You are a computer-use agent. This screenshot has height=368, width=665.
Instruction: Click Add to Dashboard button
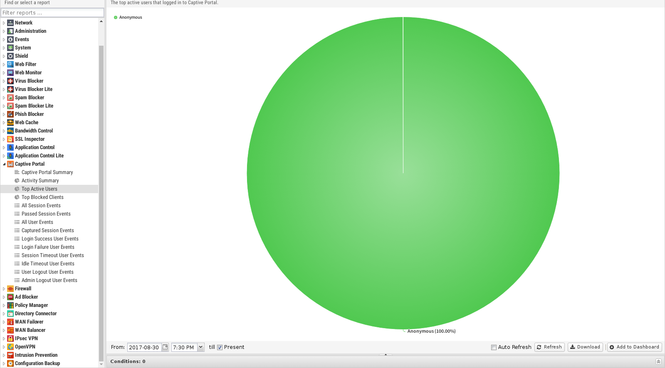pos(634,347)
